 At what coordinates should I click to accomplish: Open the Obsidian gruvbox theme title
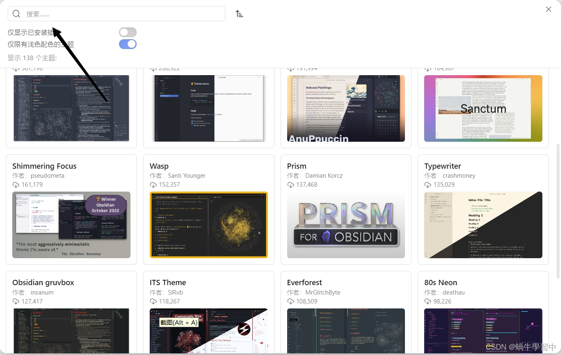(43, 282)
